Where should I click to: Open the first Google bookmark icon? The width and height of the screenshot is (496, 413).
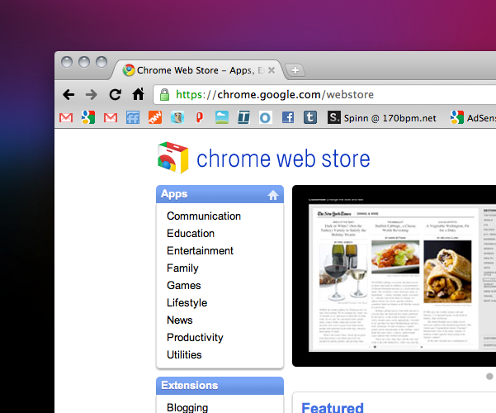[x=88, y=117]
